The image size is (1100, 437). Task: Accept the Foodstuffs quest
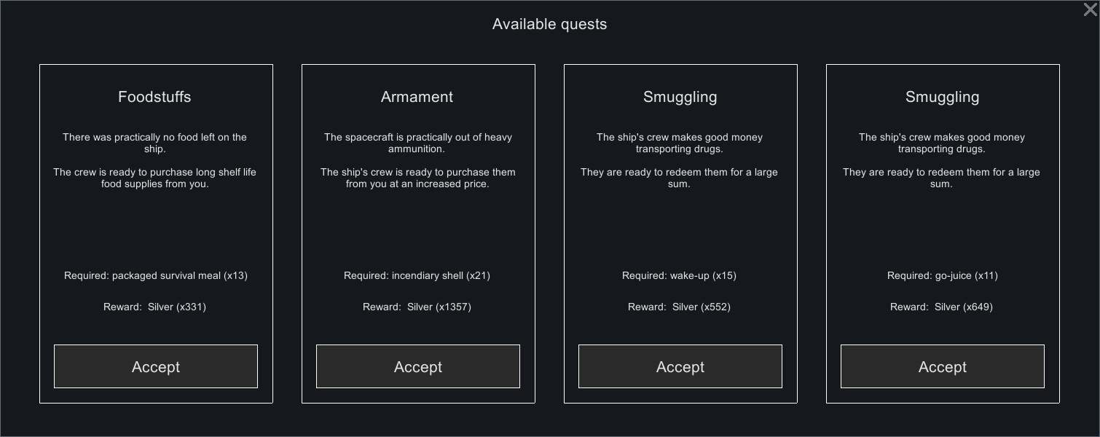[x=155, y=366]
